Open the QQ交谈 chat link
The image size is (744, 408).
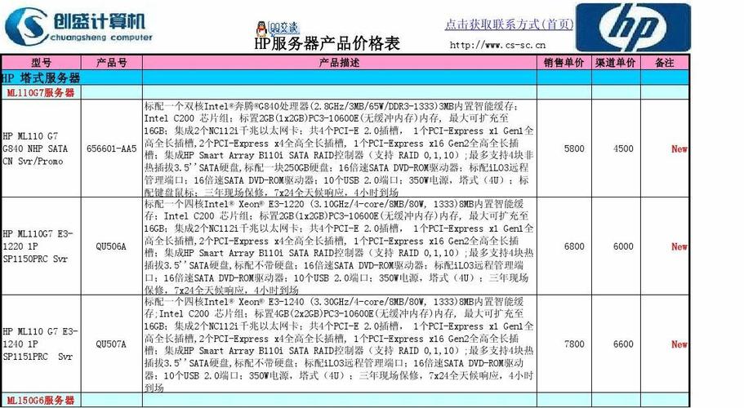283,28
